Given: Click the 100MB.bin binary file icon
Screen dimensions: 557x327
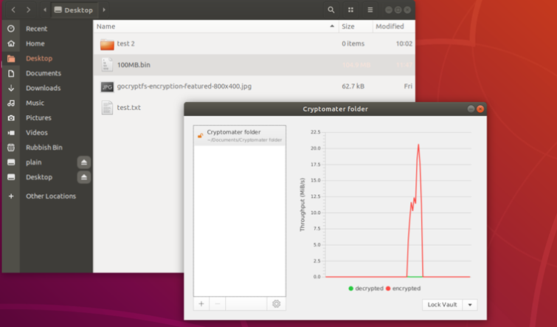Looking at the screenshot, I should (107, 65).
